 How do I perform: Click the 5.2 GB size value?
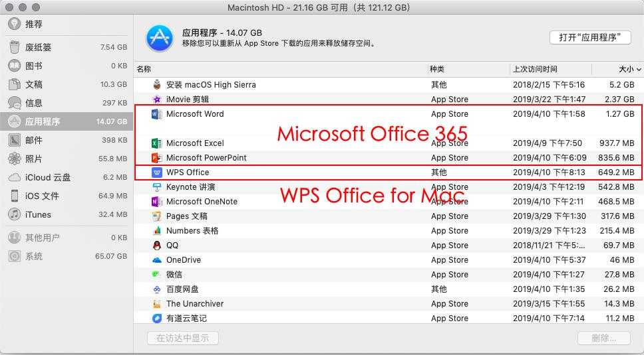click(x=622, y=85)
